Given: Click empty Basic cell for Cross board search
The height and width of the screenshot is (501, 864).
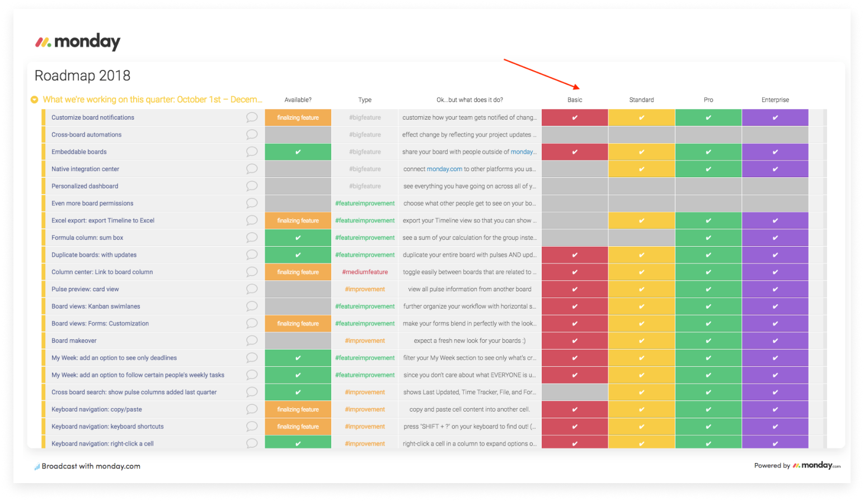Looking at the screenshot, I should point(575,392).
